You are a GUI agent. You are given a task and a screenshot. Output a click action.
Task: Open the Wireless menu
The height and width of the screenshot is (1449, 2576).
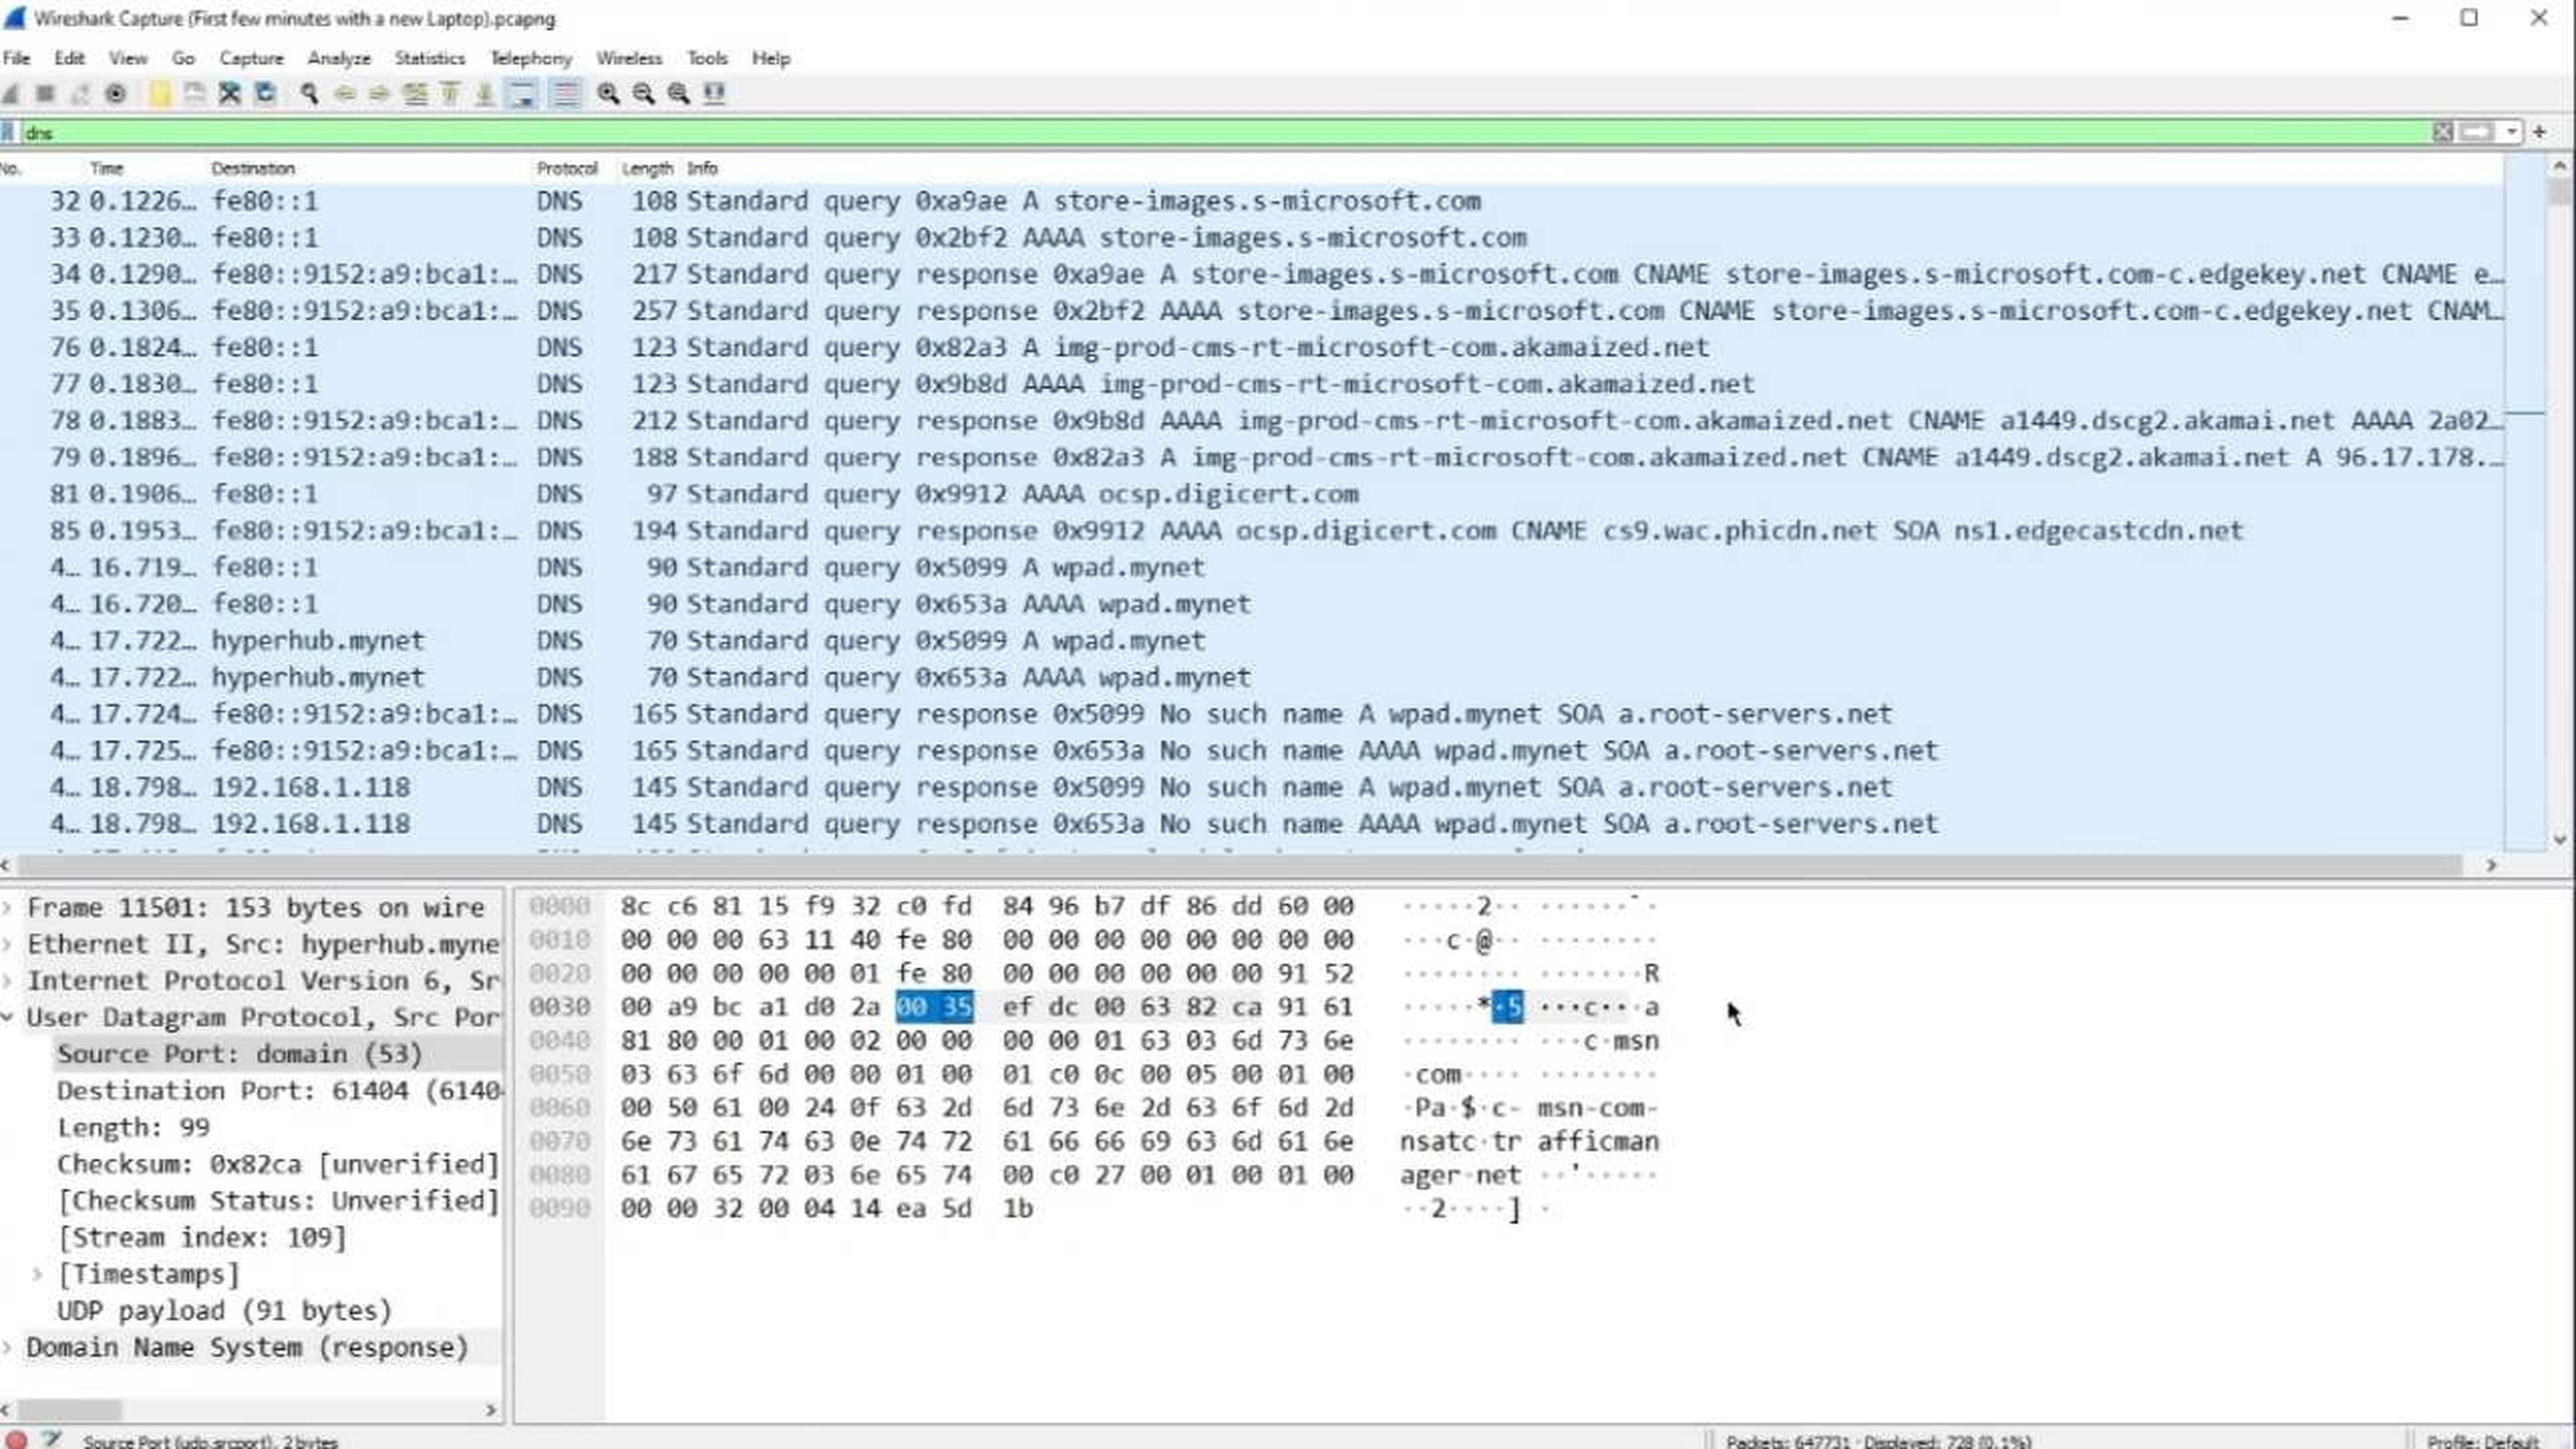tap(629, 58)
